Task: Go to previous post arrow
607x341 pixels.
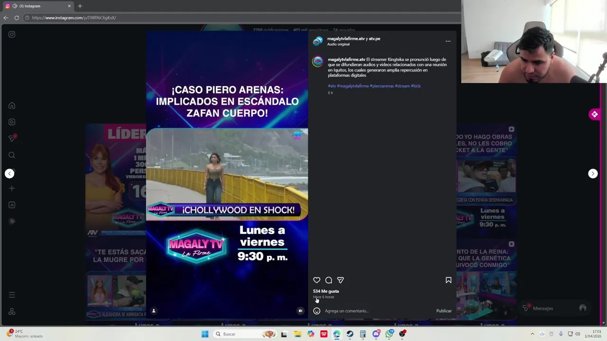Action: [x=9, y=173]
